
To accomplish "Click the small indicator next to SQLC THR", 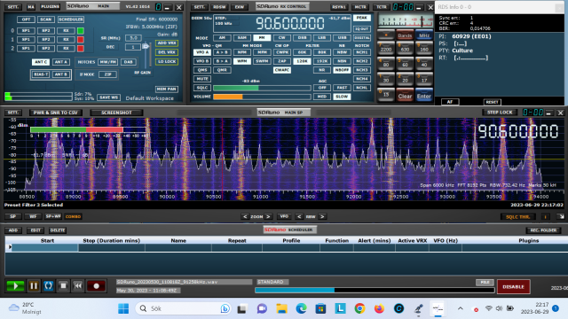I will (x=545, y=216).
